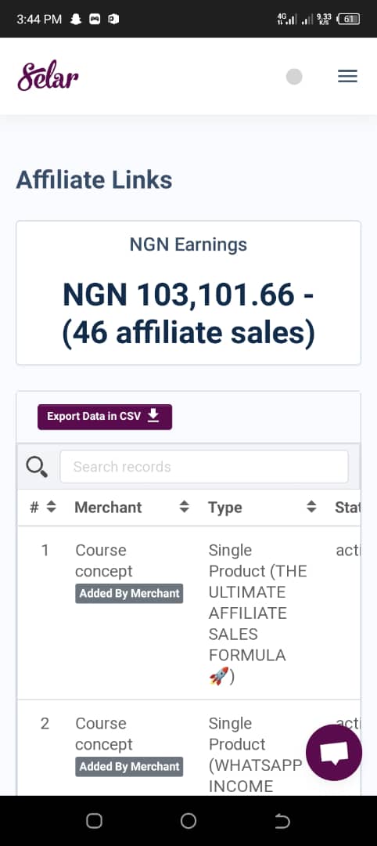This screenshot has height=846, width=377.
Task: Click second Added By Merchant badge
Action: pos(129,767)
